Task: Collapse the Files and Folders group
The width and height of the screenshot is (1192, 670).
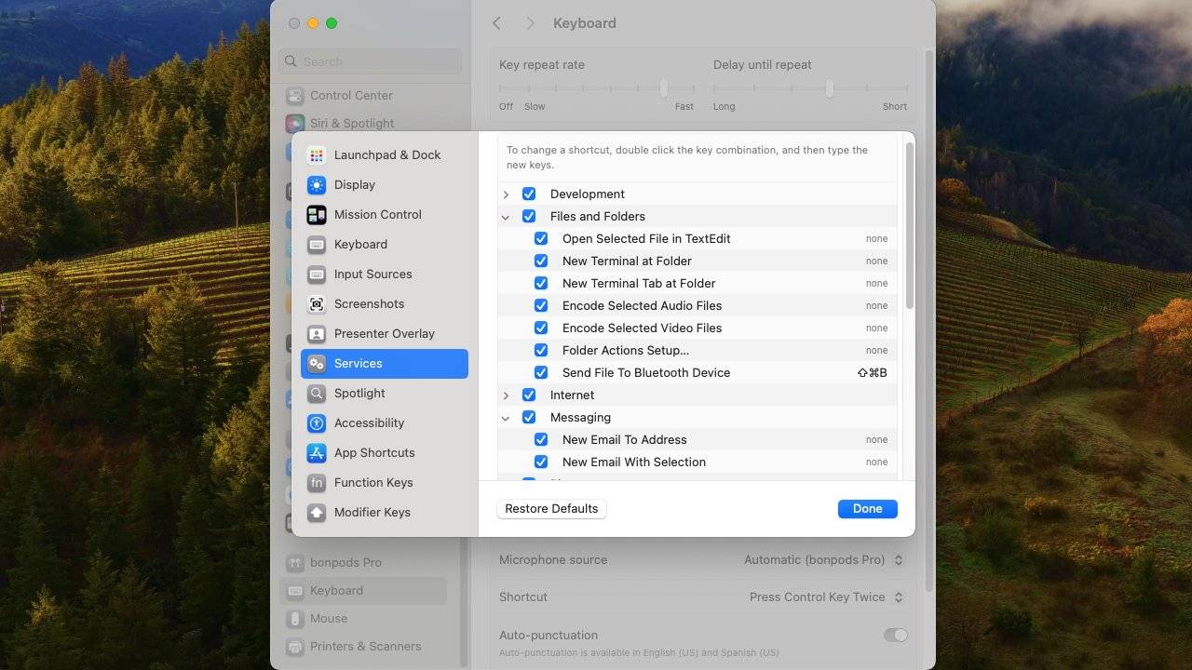Action: click(506, 217)
